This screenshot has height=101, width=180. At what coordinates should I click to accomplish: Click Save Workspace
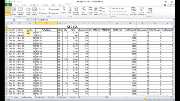pyautogui.click(x=133, y=11)
